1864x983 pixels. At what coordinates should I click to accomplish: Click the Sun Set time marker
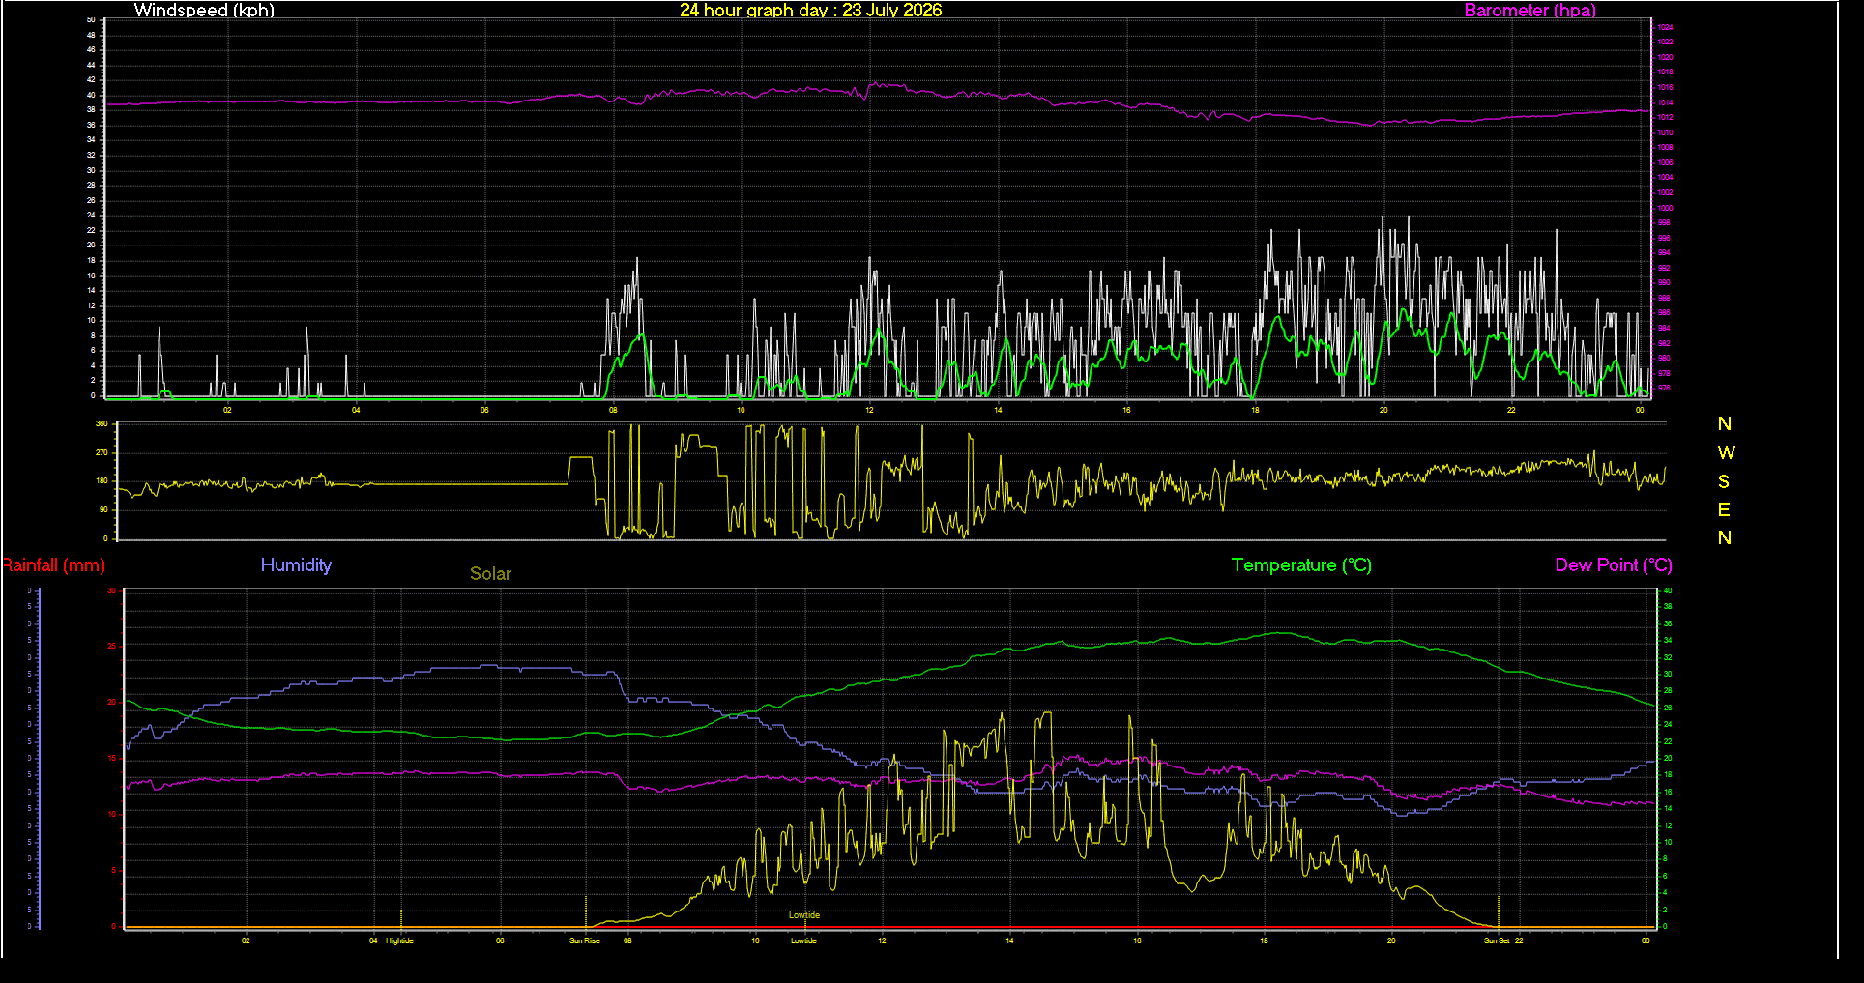(x=1497, y=940)
